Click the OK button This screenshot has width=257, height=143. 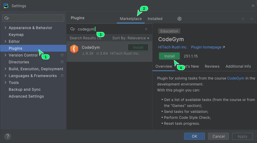pyautogui.click(x=195, y=136)
